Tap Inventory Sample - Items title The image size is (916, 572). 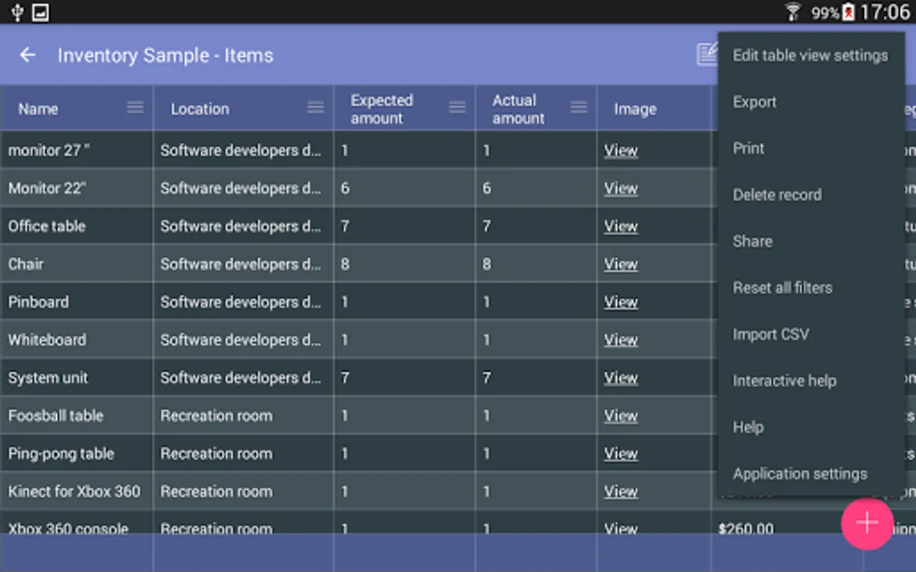[165, 55]
